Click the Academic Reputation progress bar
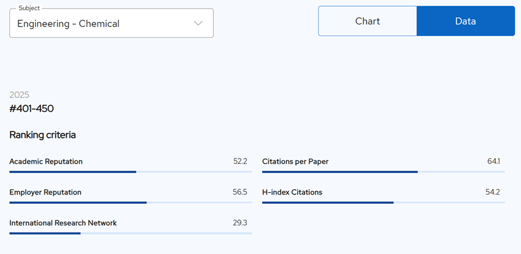 pos(131,172)
